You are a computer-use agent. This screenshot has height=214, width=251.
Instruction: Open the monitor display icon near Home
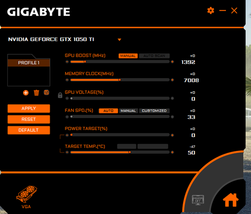pos(198,200)
